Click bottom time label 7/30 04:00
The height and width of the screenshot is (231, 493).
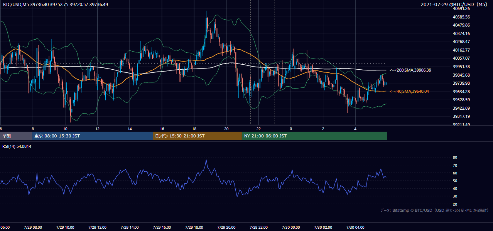(355, 228)
